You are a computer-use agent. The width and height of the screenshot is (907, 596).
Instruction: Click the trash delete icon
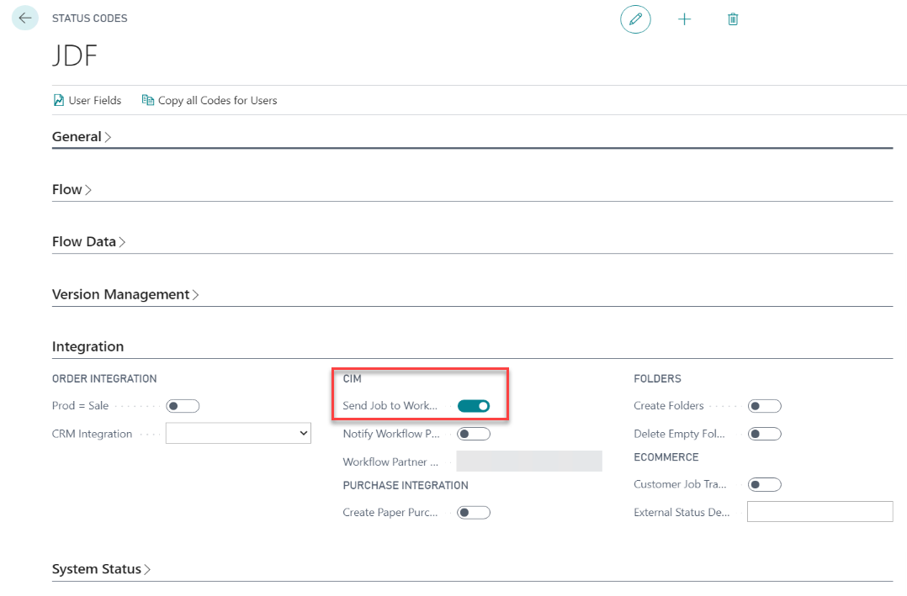732,18
